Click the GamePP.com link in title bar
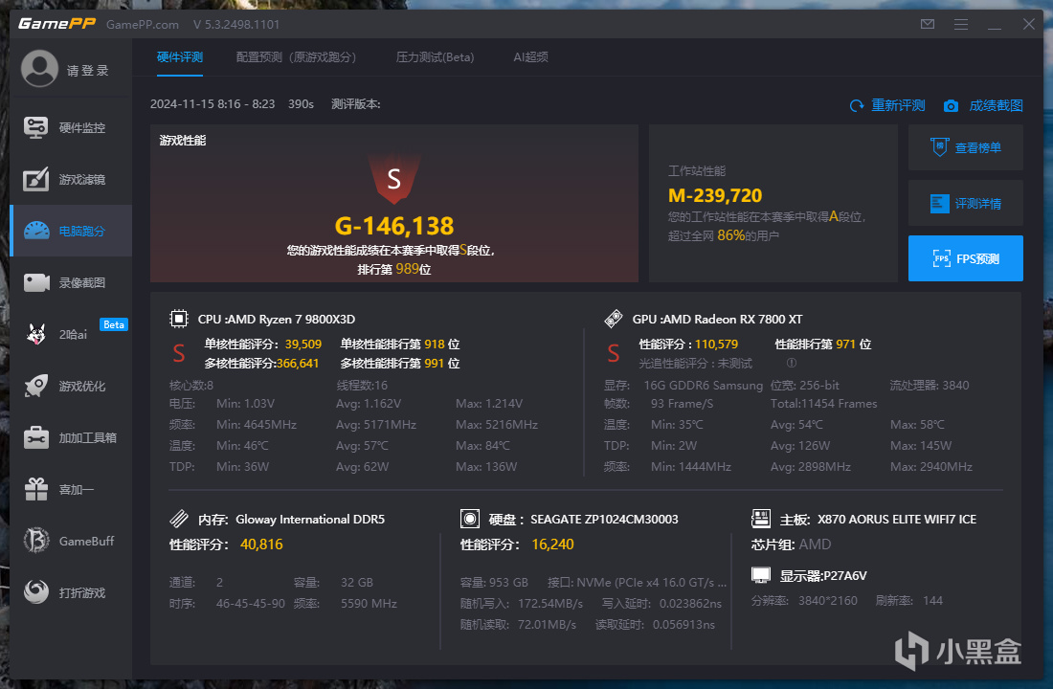 pyautogui.click(x=143, y=24)
